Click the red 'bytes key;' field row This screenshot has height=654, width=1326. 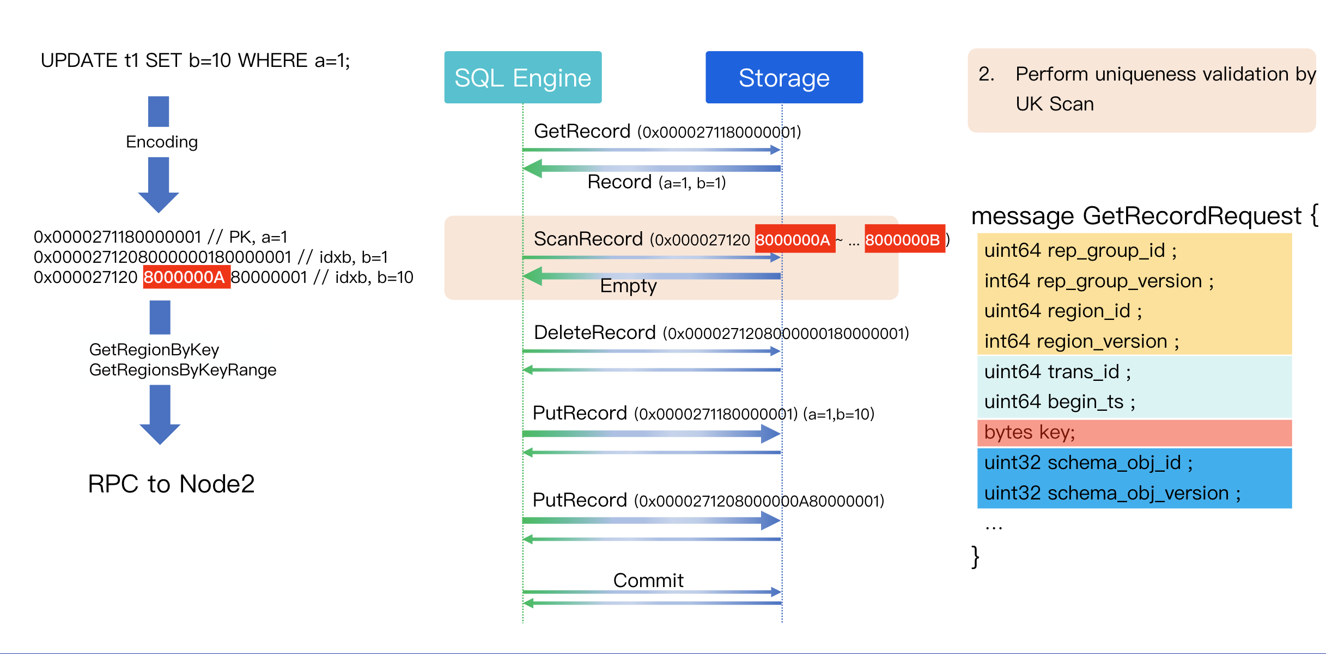(x=1134, y=433)
